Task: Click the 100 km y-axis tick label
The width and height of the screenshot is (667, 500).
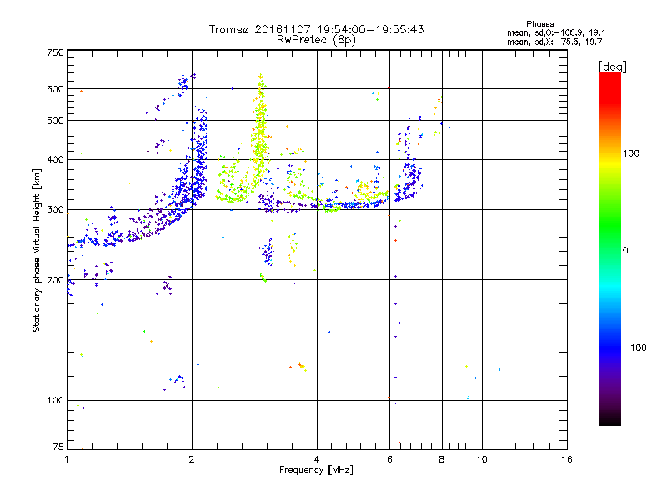Action: 55,400
